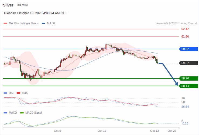Viewport: 199px width, 135px height.
Task: Click the MACD Signal green swatch
Action: click(x=22, y=113)
